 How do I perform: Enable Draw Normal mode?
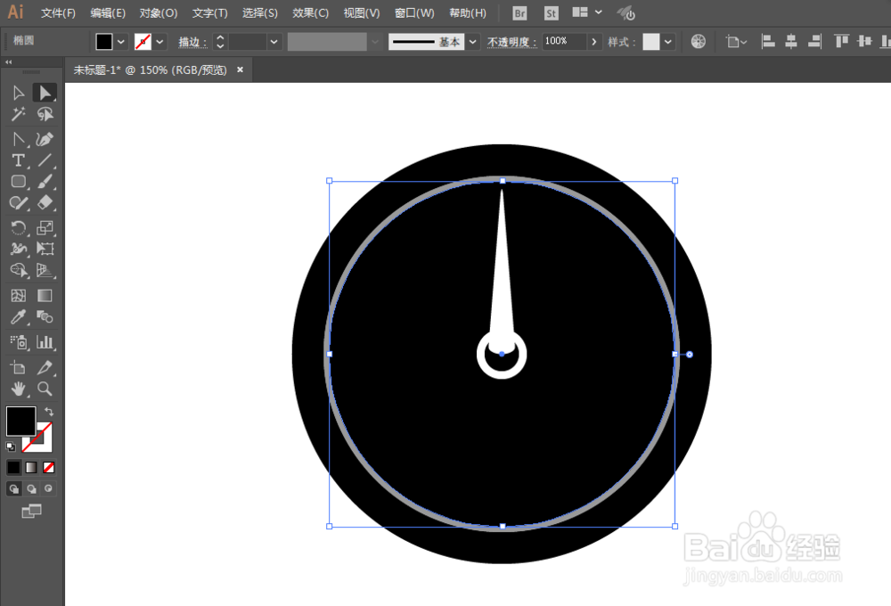coord(13,489)
